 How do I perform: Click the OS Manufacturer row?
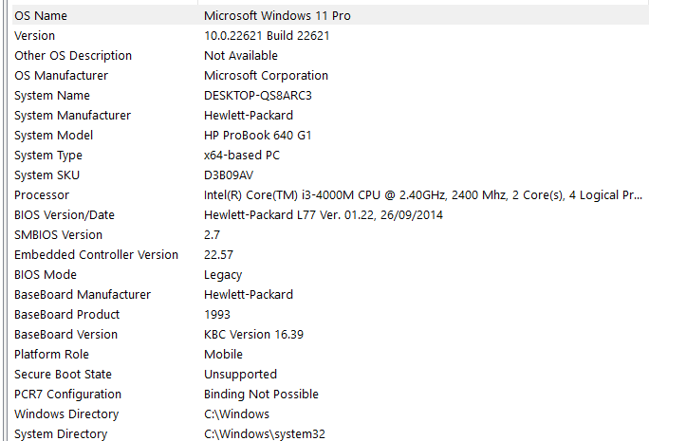coord(61,76)
